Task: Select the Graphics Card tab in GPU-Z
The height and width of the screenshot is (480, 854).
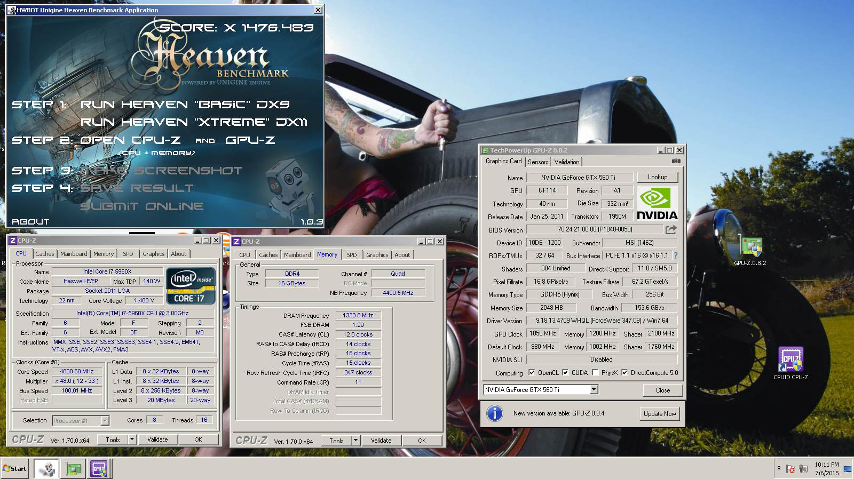Action: click(x=503, y=161)
